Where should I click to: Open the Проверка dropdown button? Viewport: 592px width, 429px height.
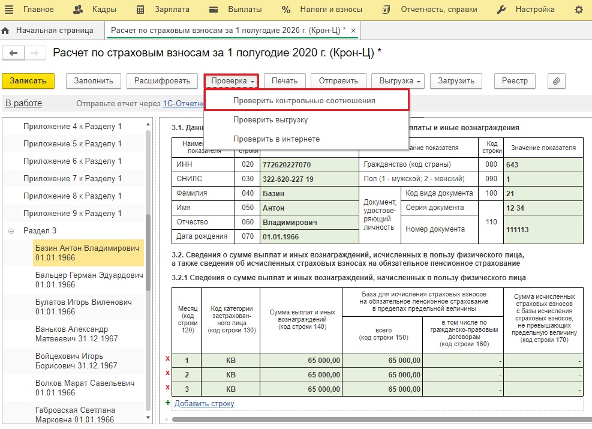pyautogui.click(x=232, y=81)
